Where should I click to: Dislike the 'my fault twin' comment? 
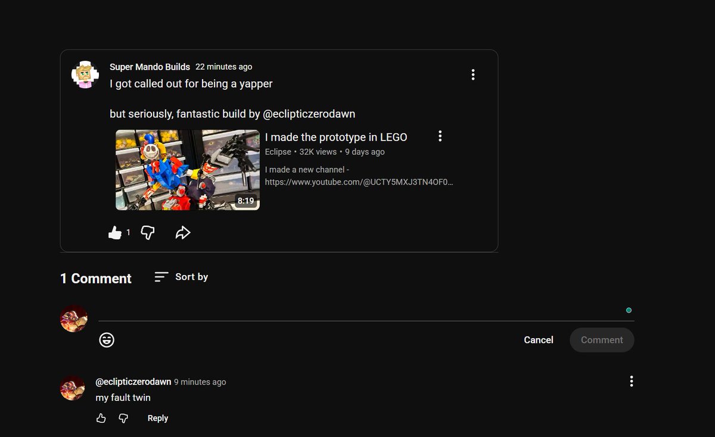(x=123, y=419)
